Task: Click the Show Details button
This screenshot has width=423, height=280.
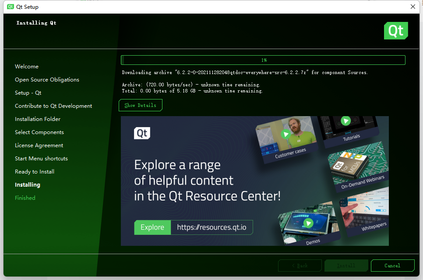Action: coord(140,105)
